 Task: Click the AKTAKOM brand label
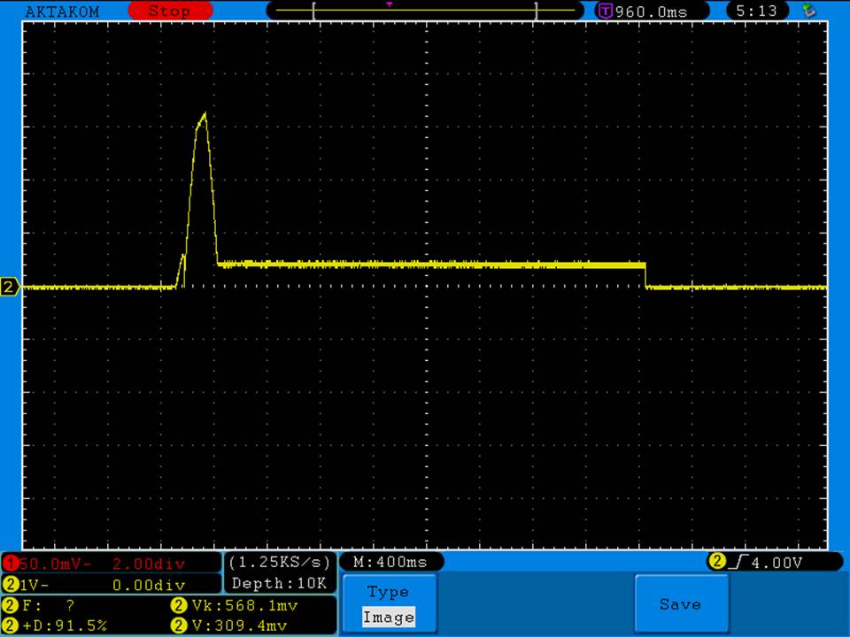[62, 12]
